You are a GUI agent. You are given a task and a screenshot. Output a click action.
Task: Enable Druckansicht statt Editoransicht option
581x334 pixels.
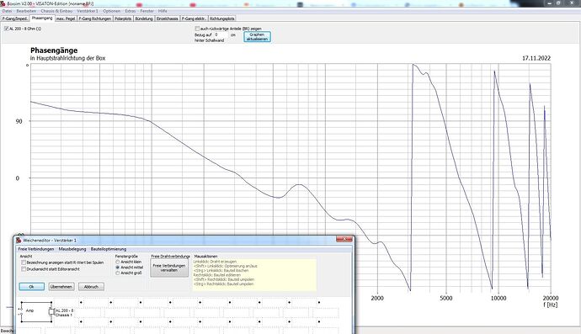point(24,269)
